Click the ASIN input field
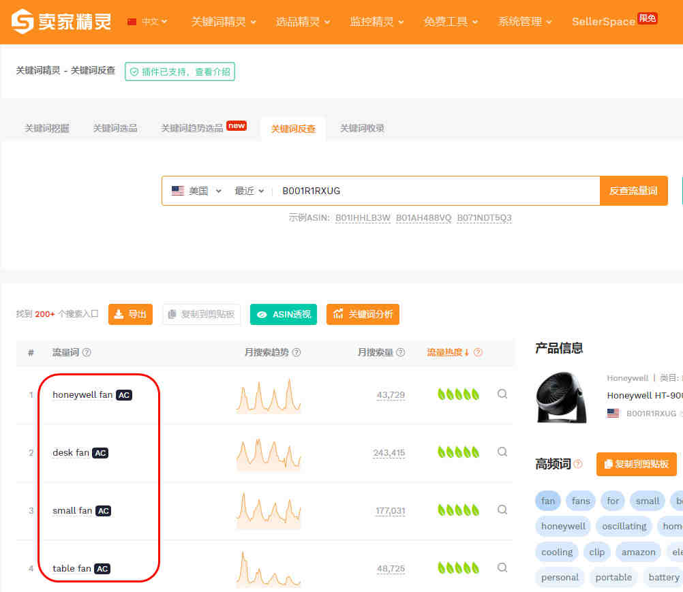Image resolution: width=683 pixels, height=592 pixels. click(x=436, y=191)
